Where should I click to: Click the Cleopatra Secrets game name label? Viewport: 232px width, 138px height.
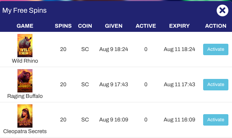[x=25, y=132]
